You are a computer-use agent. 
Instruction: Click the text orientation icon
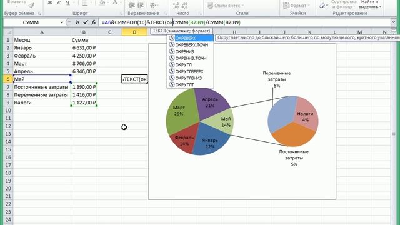tap(152, 5)
